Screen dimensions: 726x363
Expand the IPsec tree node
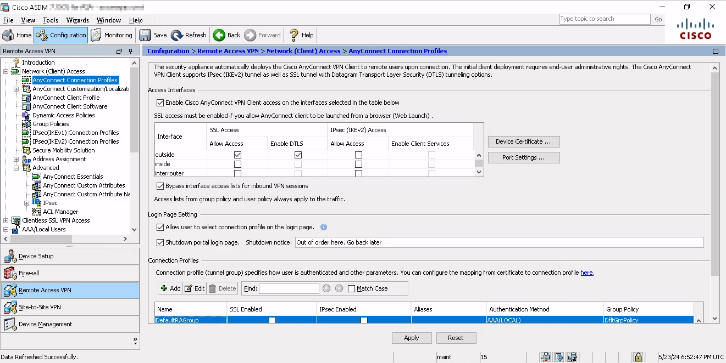click(27, 203)
